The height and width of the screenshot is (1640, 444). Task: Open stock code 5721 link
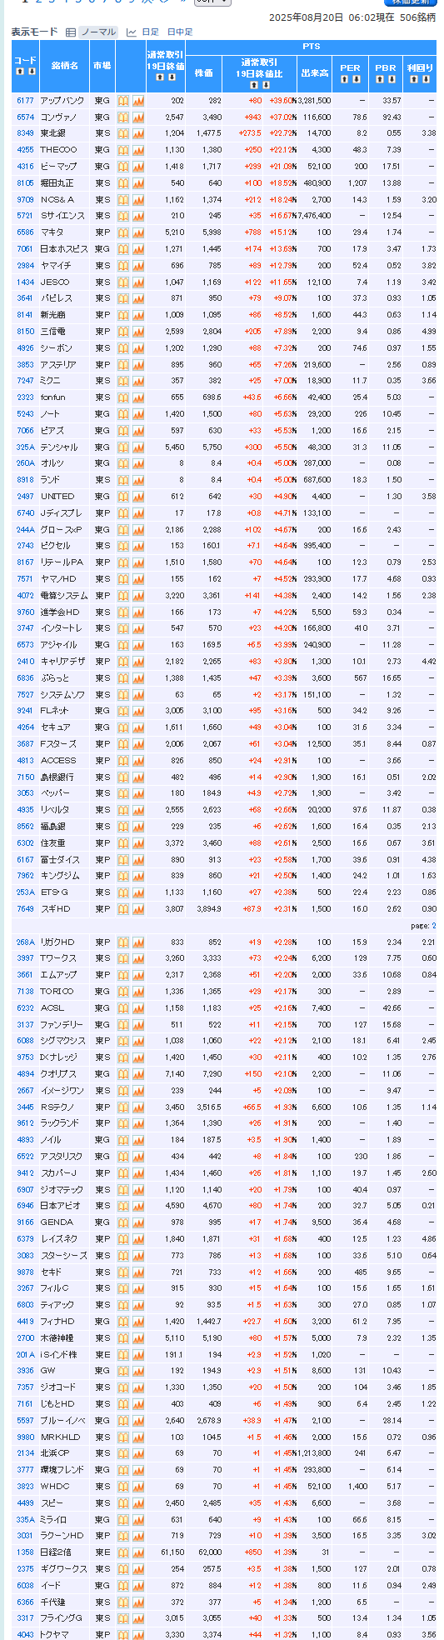pos(25,216)
